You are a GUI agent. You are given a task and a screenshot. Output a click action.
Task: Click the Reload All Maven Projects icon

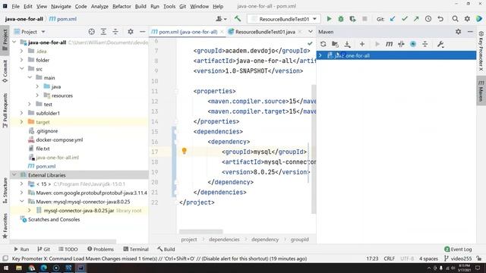pyautogui.click(x=323, y=44)
